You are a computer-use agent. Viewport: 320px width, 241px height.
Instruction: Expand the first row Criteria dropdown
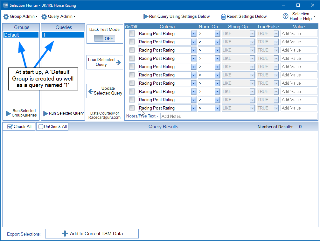[193, 33]
